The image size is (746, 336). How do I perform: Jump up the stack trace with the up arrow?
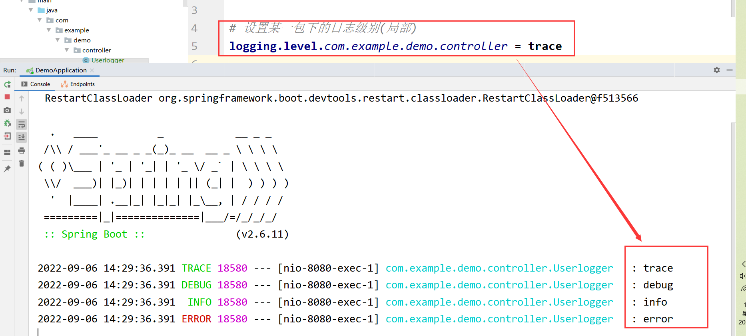(x=22, y=98)
